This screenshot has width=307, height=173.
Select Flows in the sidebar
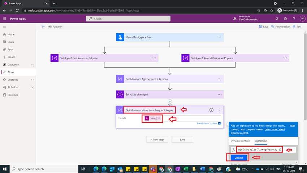tap(18, 72)
